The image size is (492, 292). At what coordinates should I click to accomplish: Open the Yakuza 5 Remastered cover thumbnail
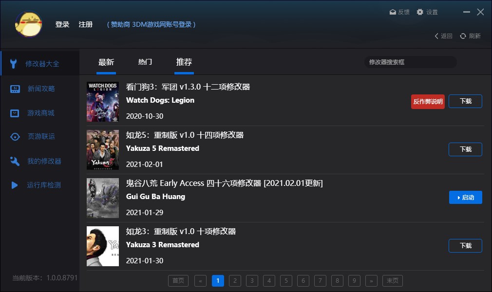click(103, 150)
